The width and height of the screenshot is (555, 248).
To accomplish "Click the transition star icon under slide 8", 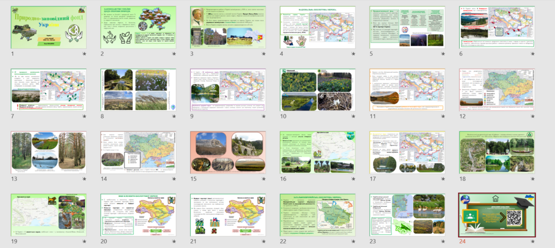I will pos(174,116).
